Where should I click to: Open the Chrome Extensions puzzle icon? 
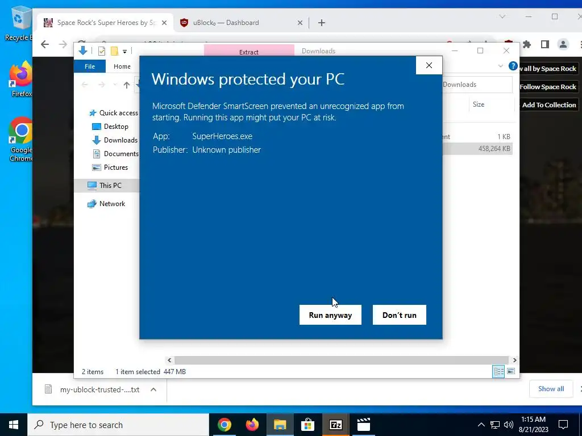[x=527, y=44]
